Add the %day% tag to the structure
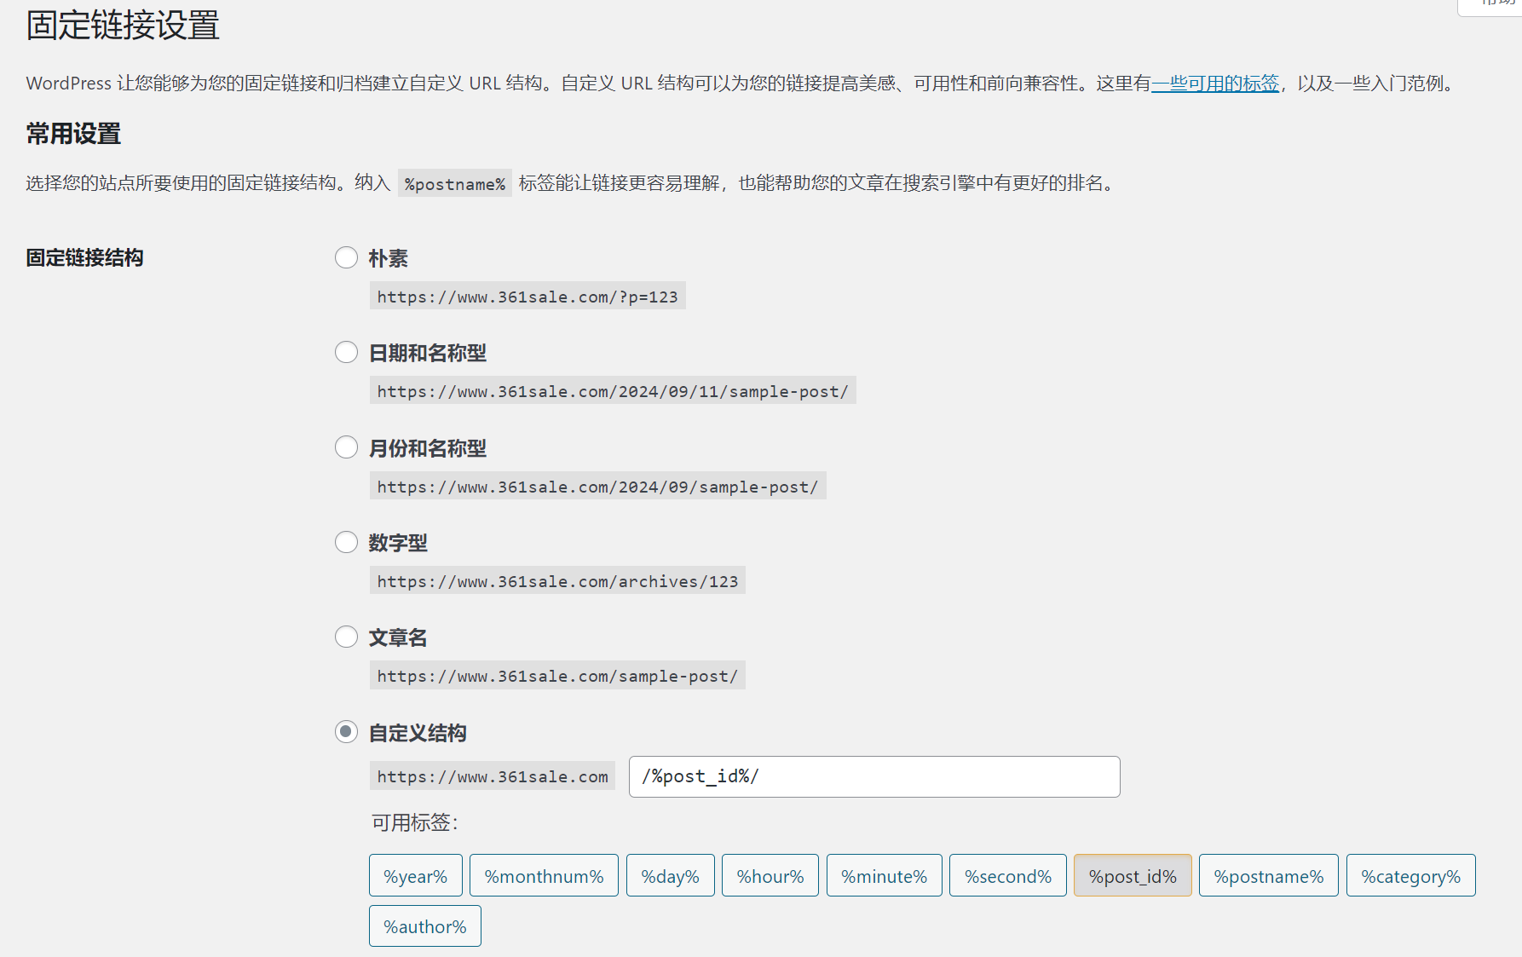 pyautogui.click(x=670, y=875)
